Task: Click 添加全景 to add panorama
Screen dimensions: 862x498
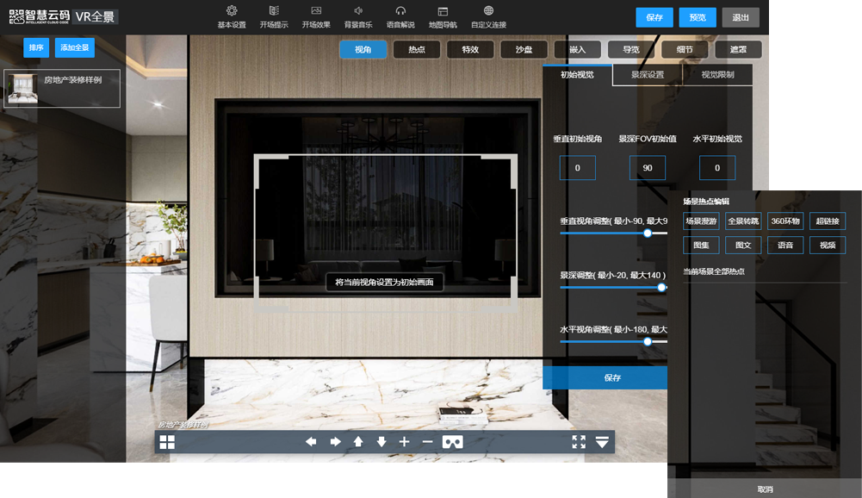Action: [x=75, y=47]
